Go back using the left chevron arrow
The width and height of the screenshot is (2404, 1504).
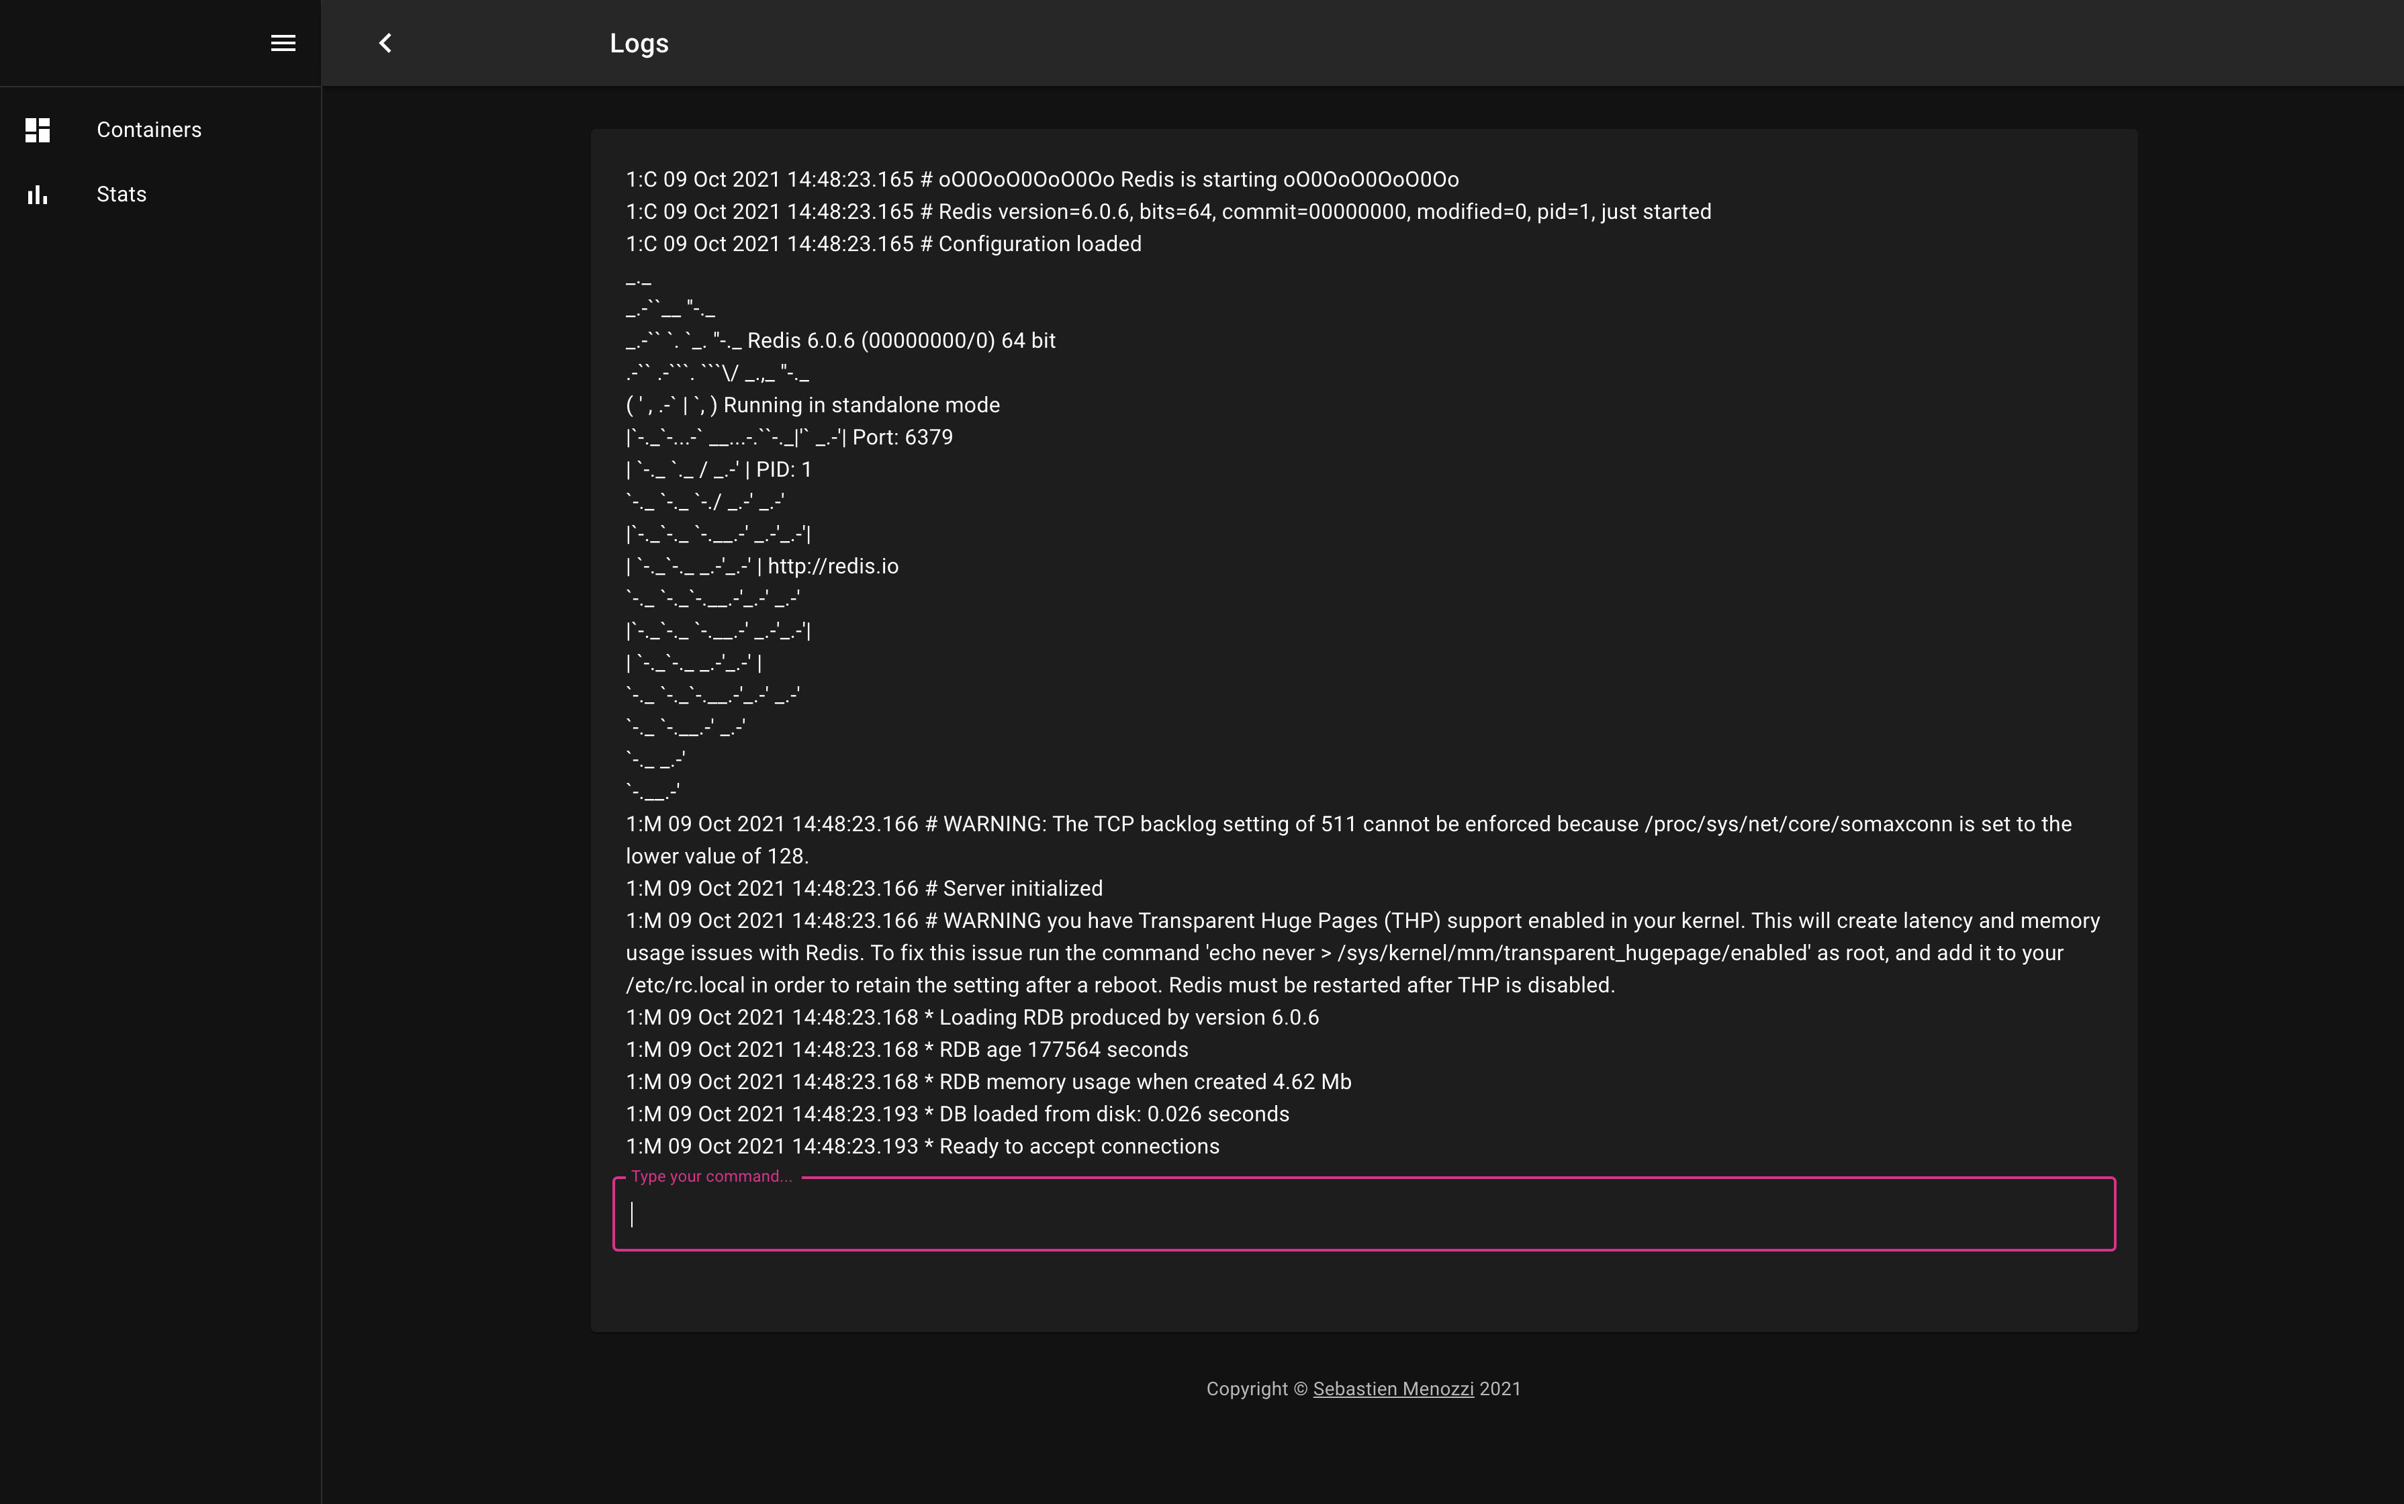tap(386, 43)
